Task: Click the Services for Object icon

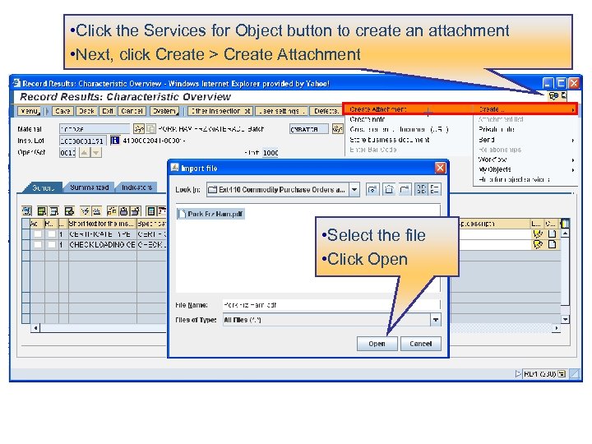Action: (553, 96)
